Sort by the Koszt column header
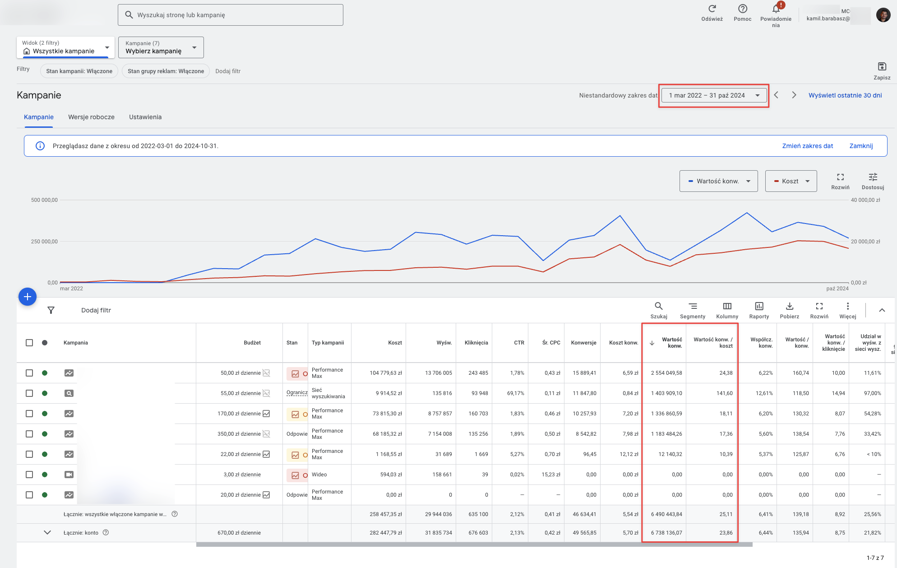Screen dimensions: 897x568 pyautogui.click(x=395, y=343)
